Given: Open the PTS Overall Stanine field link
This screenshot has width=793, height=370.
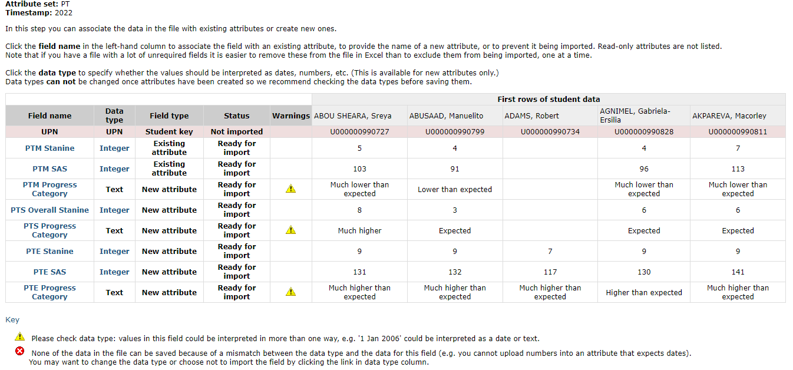Looking at the screenshot, I should pyautogui.click(x=49, y=210).
